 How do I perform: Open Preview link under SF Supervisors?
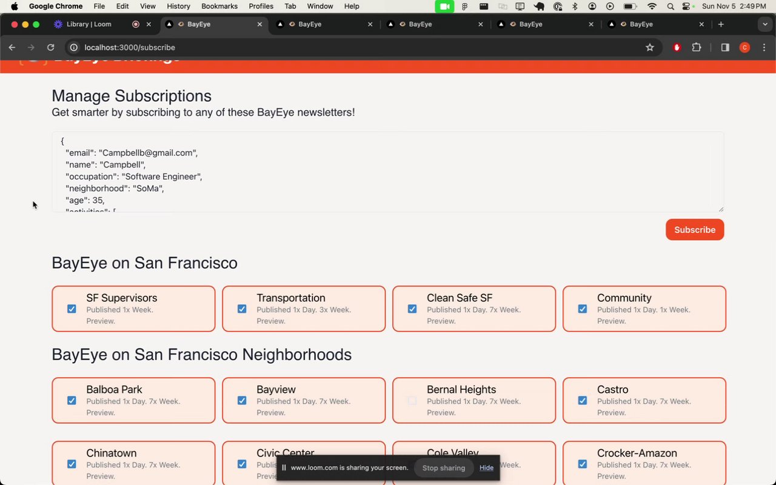101,321
